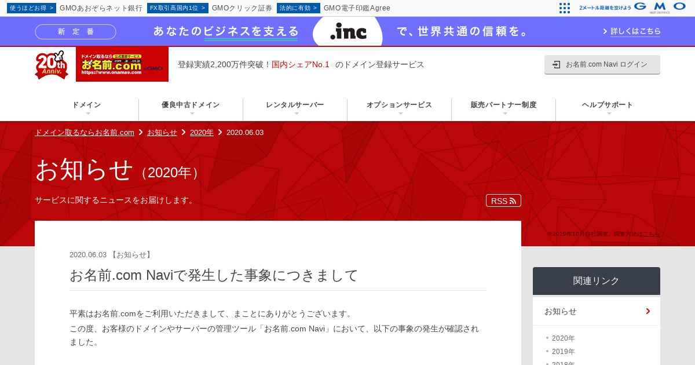The height and width of the screenshot is (365, 695).
Task: Click the 新定番 pill label in banner
Action: click(x=75, y=32)
